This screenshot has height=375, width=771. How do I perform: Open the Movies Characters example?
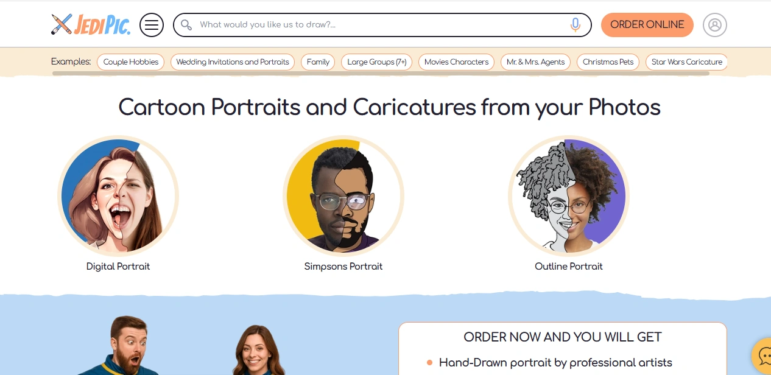point(456,62)
